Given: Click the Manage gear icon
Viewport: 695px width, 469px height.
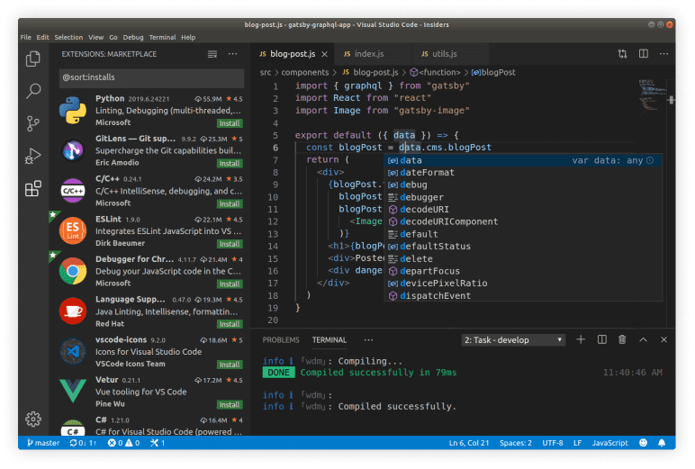Looking at the screenshot, I should (33, 419).
